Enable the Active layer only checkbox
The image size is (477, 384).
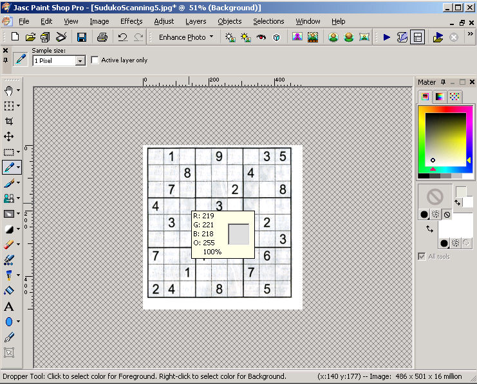tap(95, 60)
